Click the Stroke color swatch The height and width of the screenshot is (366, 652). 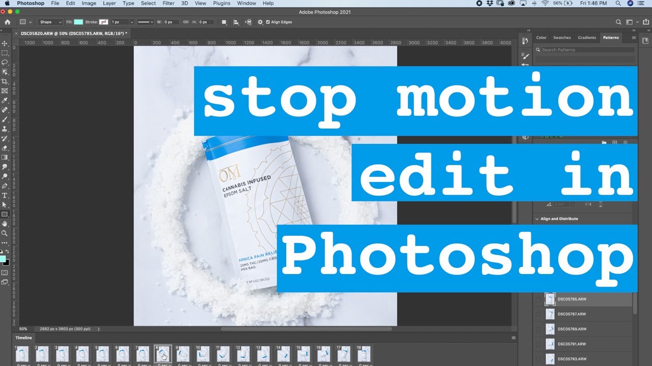[x=103, y=22]
